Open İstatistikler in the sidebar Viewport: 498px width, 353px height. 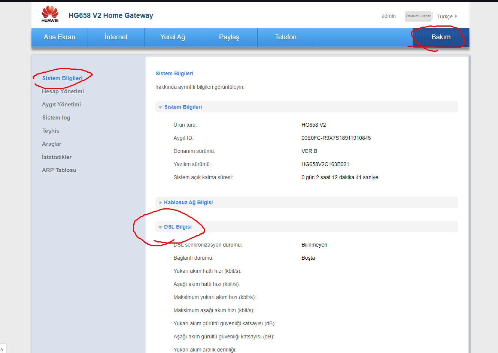(57, 157)
